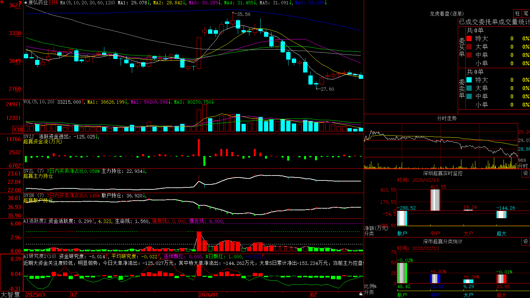
Task: Select 日线 period label in chart header
Action: click(53, 3)
